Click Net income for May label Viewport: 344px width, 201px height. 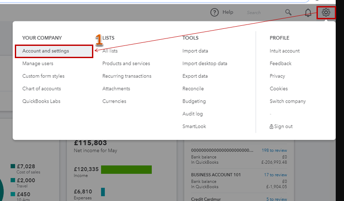(x=95, y=151)
